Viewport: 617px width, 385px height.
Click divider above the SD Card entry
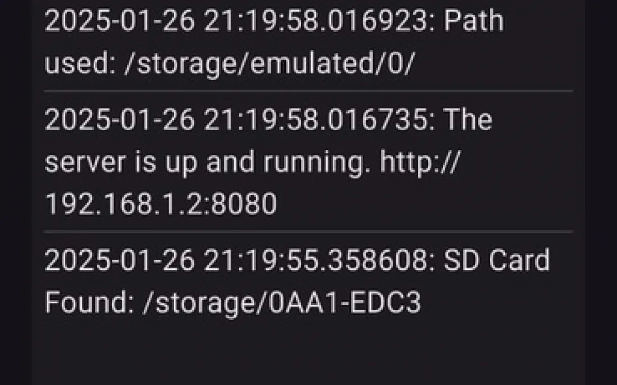tap(308, 232)
